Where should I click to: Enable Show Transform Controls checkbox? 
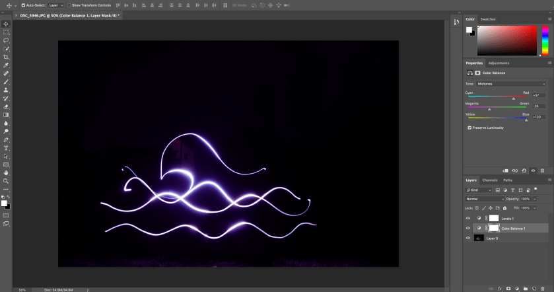[x=71, y=5]
